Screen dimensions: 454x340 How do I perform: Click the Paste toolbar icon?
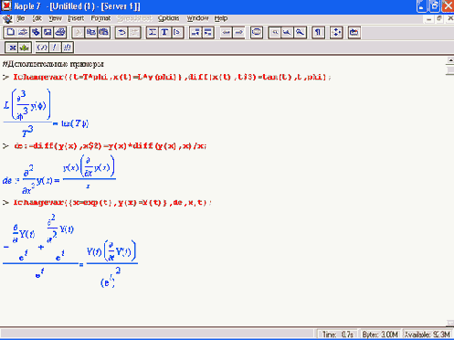coord(103,32)
